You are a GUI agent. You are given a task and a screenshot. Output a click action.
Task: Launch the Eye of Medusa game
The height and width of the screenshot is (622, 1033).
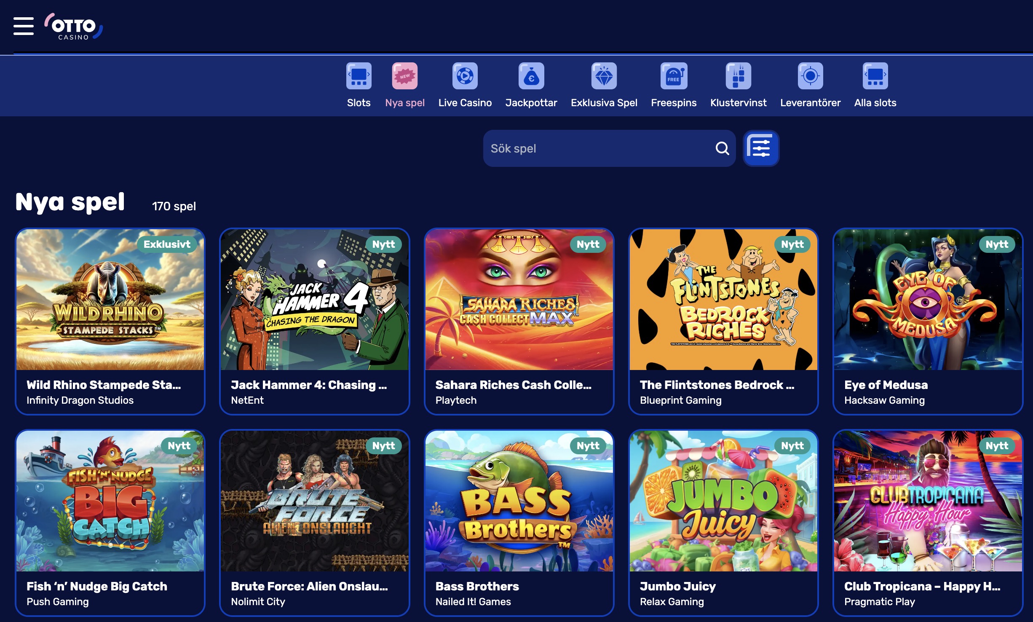pos(928,300)
